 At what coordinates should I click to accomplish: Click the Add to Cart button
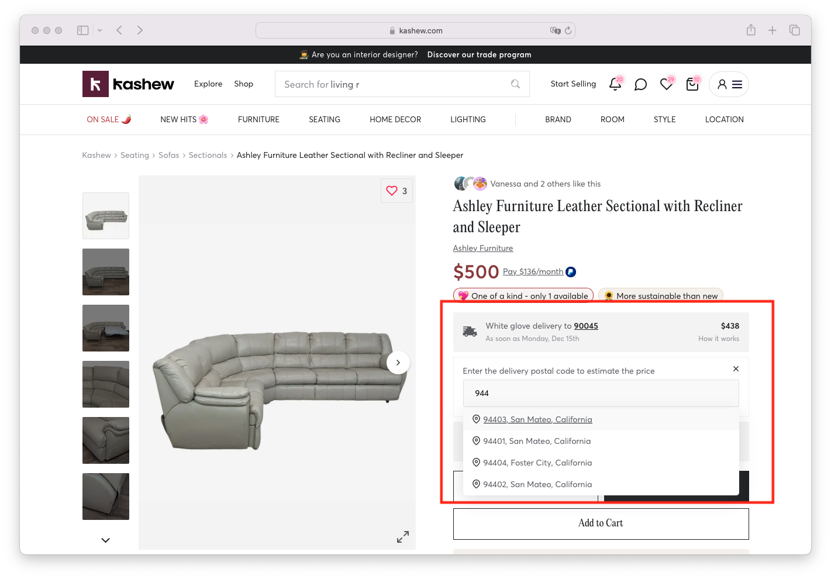601,523
